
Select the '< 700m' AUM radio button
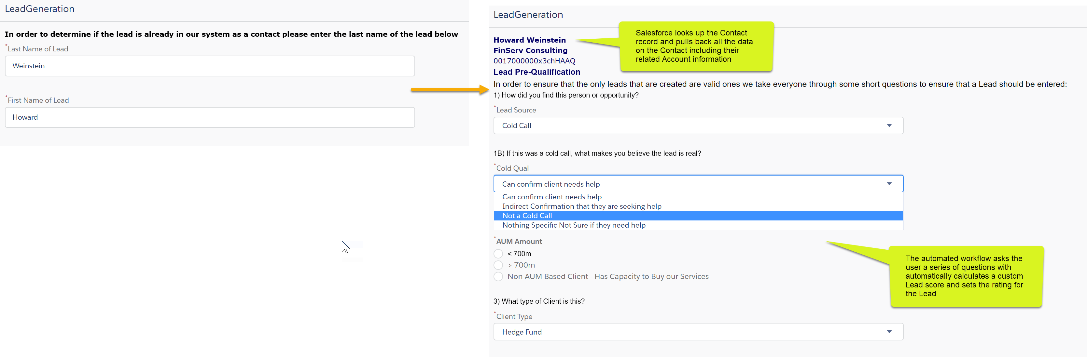point(498,254)
